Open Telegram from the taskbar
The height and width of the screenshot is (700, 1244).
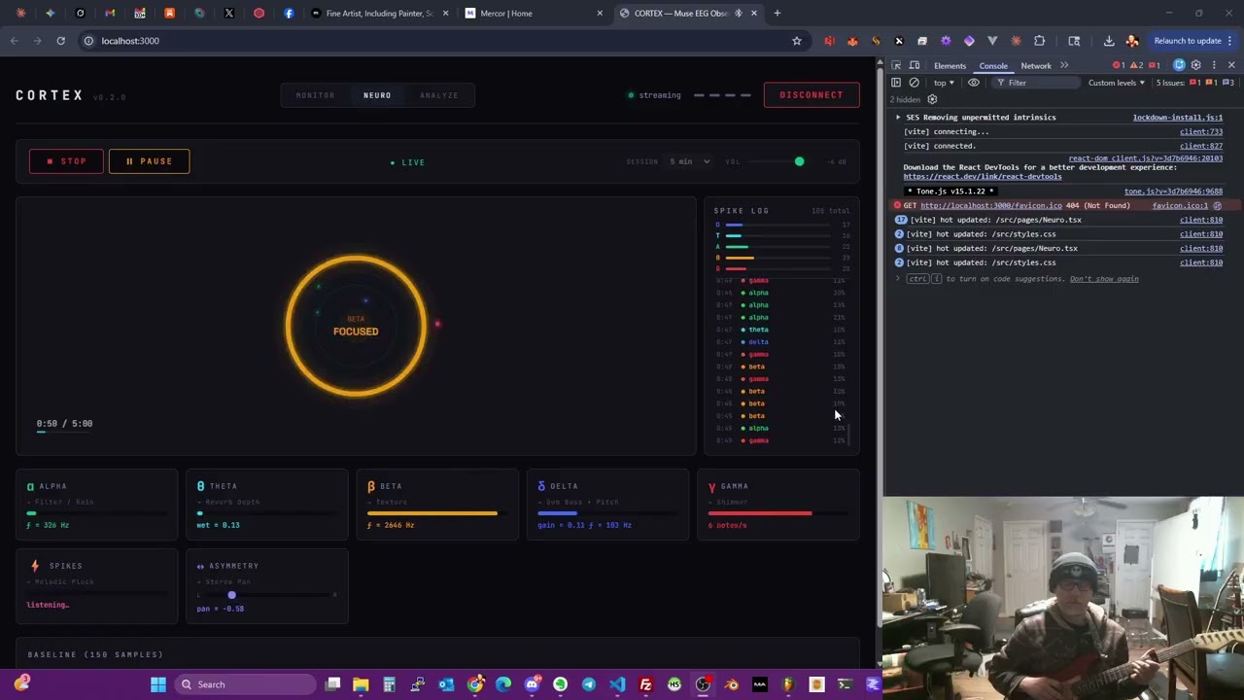click(589, 684)
